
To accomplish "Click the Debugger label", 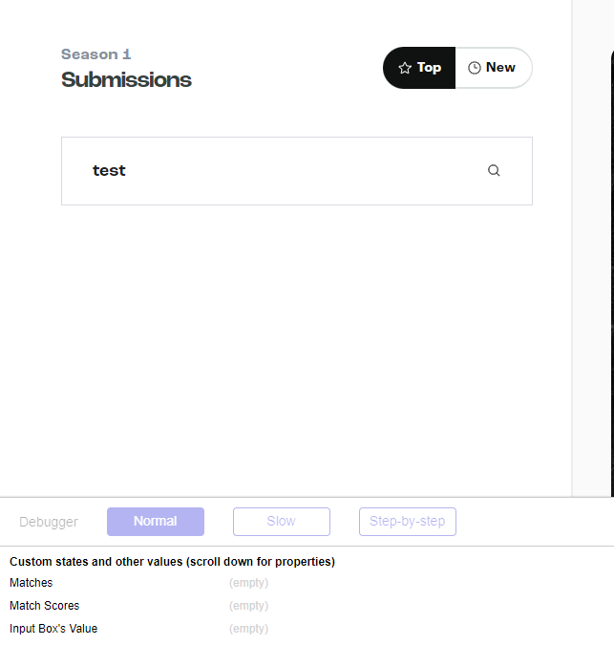I will click(49, 522).
